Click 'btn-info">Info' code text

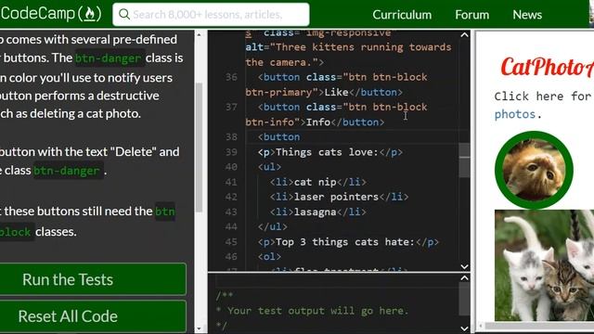(x=288, y=122)
